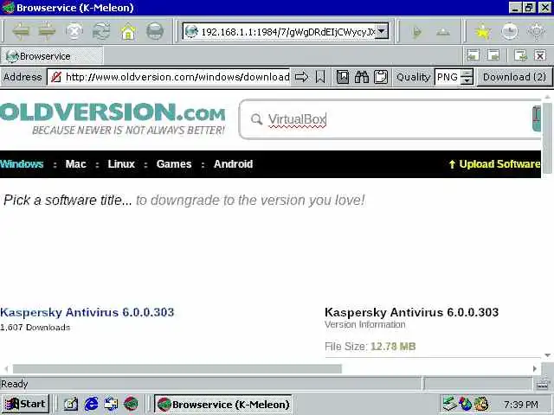Viewport: 554px width, 415px height.
Task: Click the 7:39 PM clock
Action: [521, 404]
